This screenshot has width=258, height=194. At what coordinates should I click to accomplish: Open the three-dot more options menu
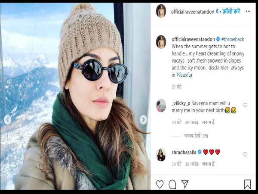[248, 11]
